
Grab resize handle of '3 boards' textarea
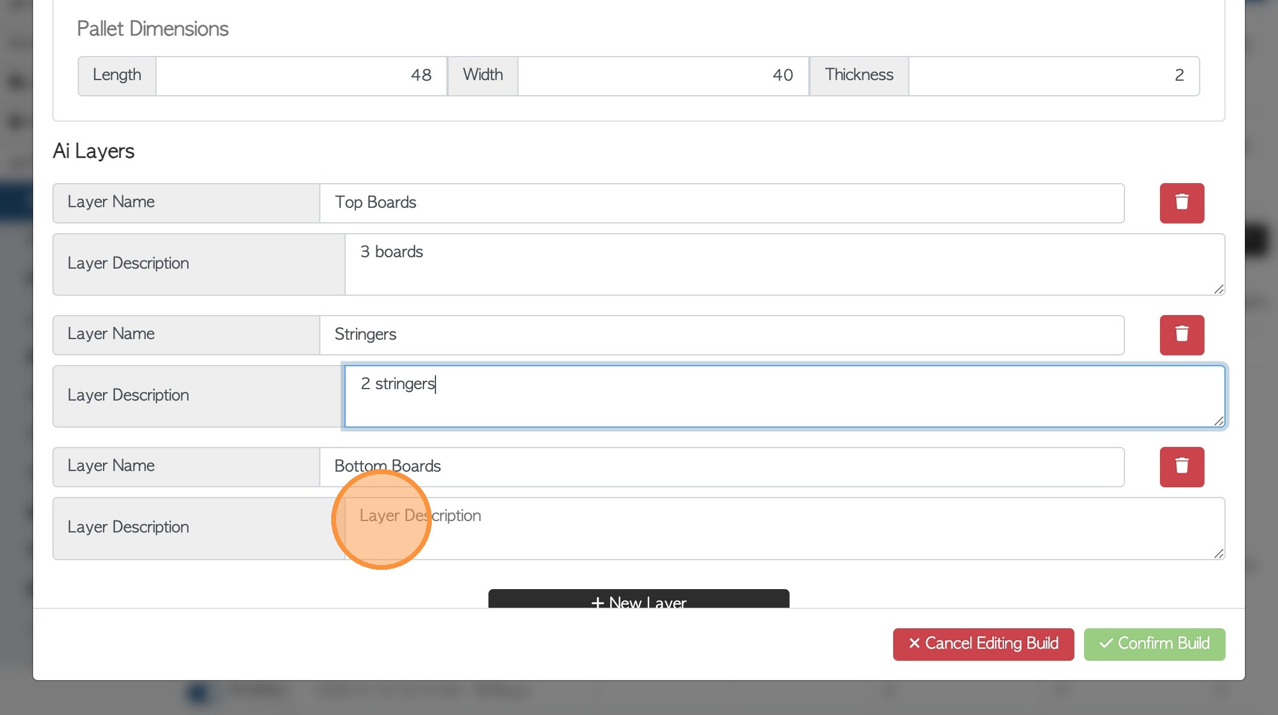(1218, 290)
